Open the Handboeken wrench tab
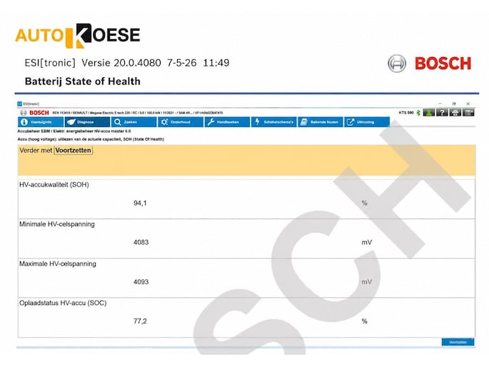The height and width of the screenshot is (367, 489). 227,122
